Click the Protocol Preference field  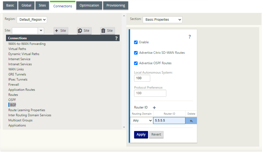[x=150, y=93]
